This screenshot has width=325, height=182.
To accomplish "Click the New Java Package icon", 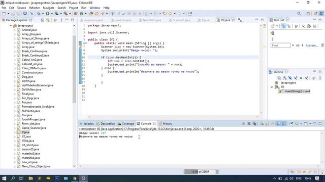I will [76, 14].
